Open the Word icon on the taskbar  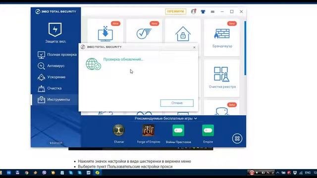click(x=89, y=173)
